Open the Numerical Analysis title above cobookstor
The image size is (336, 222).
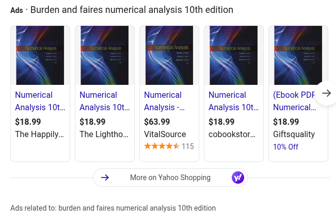pyautogui.click(x=233, y=101)
